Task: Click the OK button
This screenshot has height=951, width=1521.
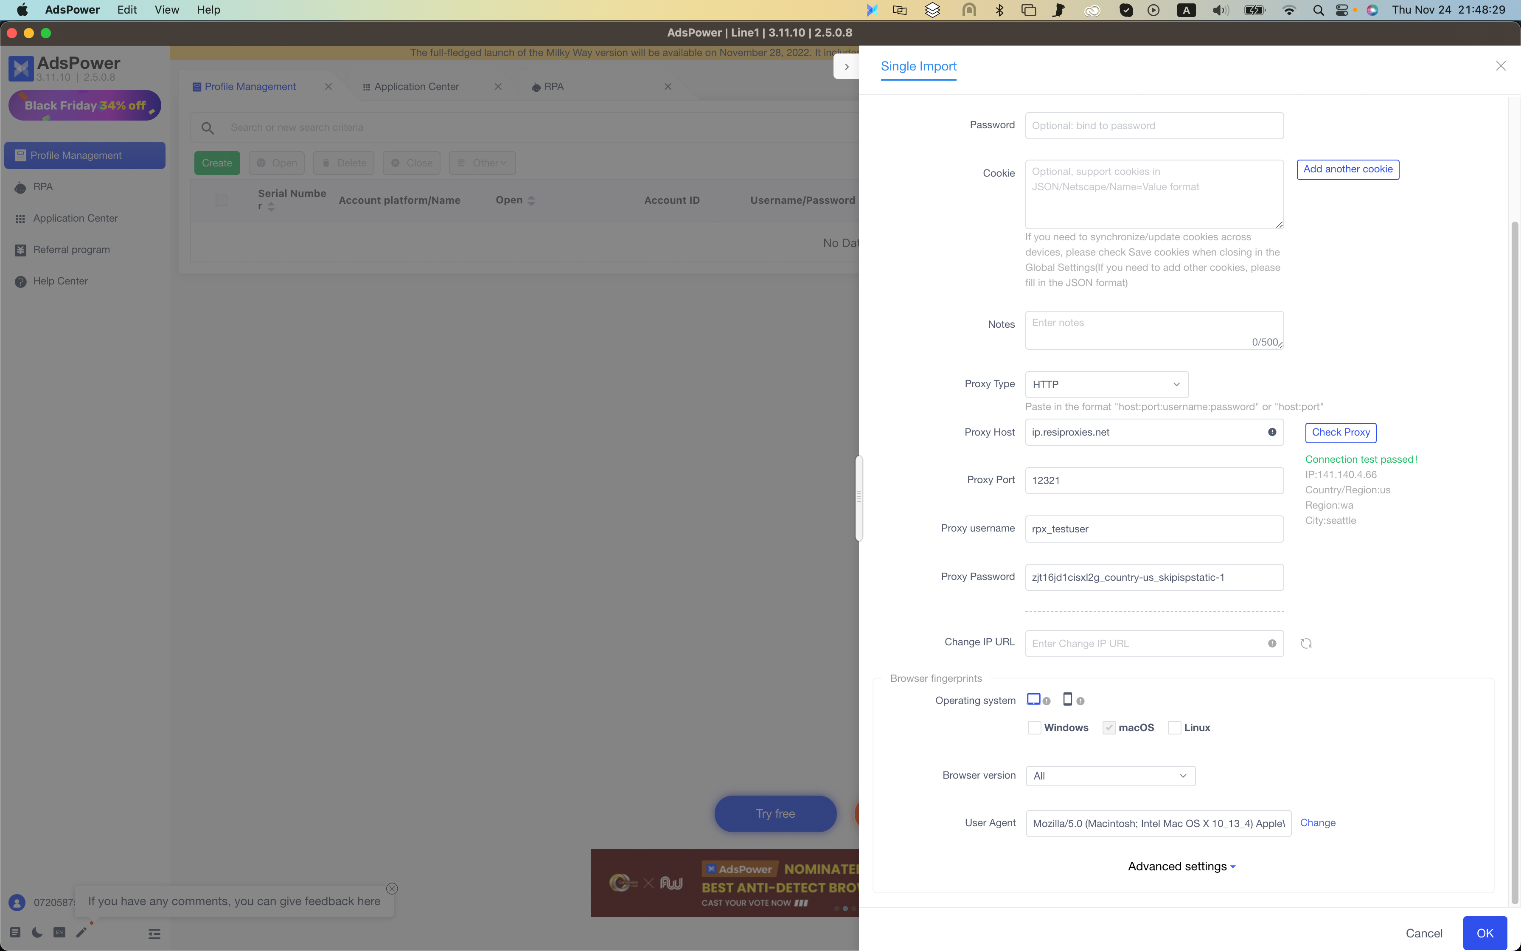Action: tap(1485, 934)
